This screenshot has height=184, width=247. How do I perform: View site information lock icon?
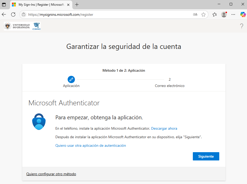[x=24, y=14]
